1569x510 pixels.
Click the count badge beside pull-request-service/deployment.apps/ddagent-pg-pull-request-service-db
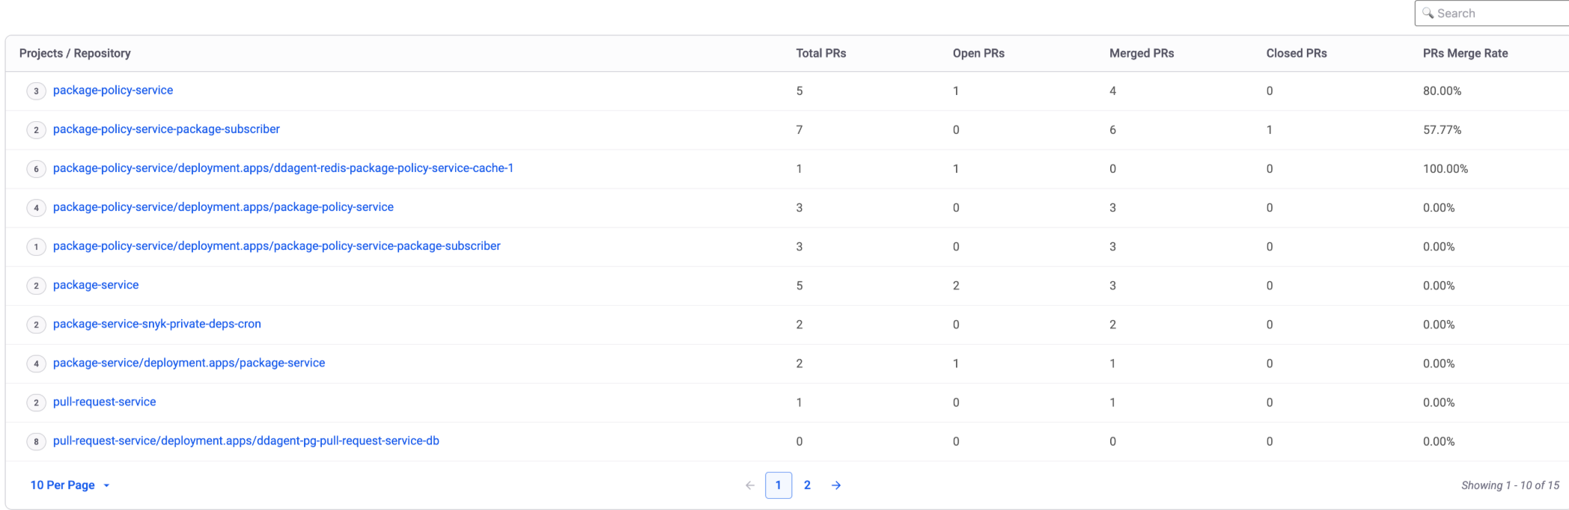tap(36, 442)
